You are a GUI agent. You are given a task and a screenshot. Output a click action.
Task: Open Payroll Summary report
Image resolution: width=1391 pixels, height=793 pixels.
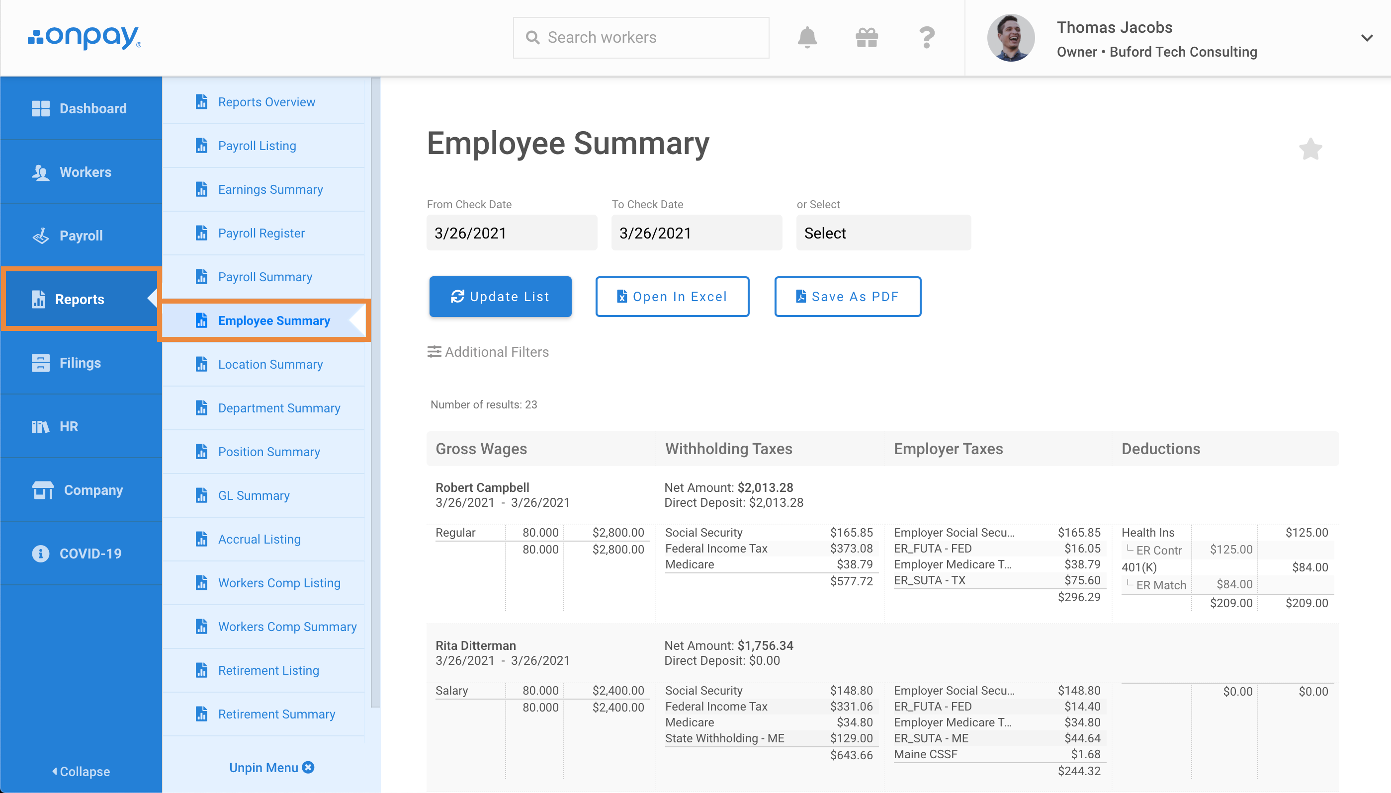(x=263, y=277)
